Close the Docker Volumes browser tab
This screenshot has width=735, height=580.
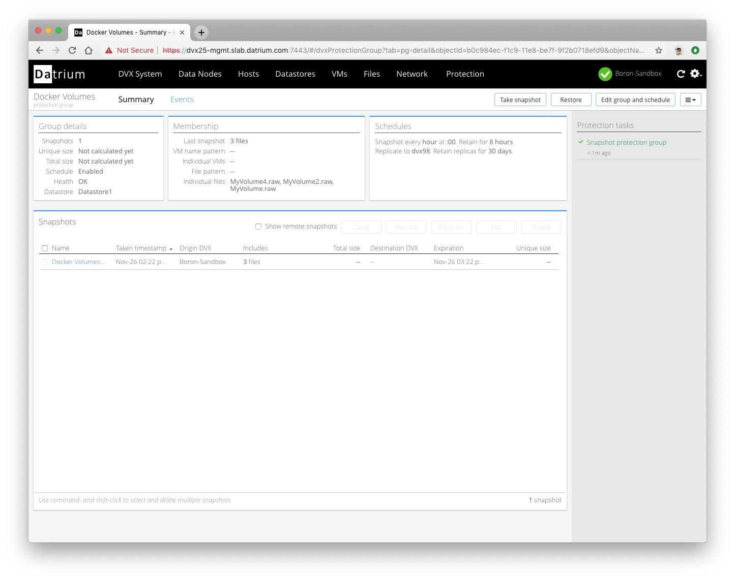pos(182,32)
